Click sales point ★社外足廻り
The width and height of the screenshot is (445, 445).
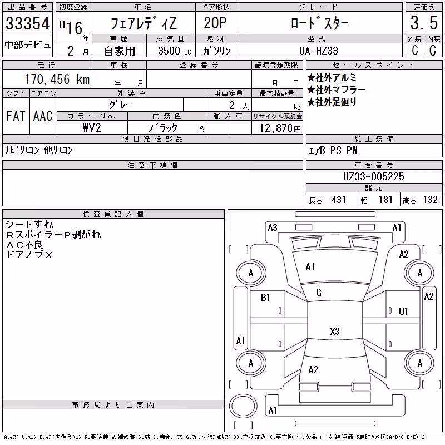tap(332, 102)
